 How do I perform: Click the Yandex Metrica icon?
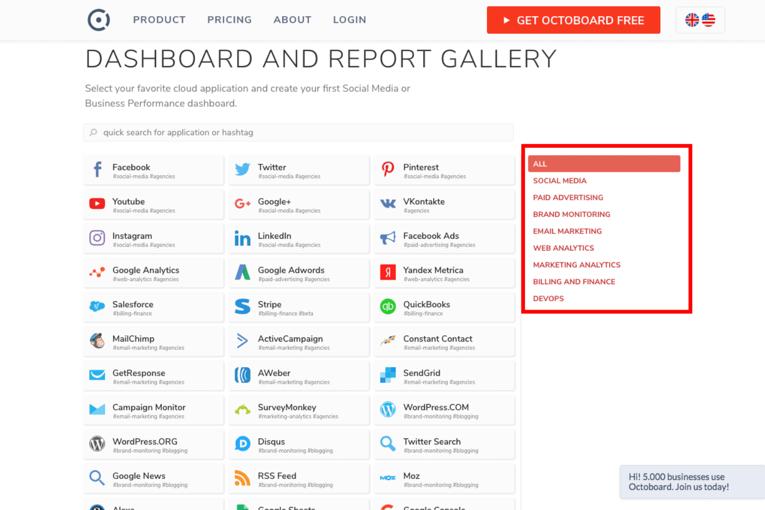(388, 272)
